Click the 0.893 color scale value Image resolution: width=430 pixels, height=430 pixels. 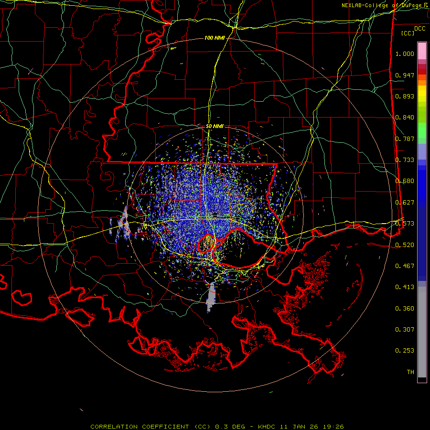pyautogui.click(x=405, y=96)
